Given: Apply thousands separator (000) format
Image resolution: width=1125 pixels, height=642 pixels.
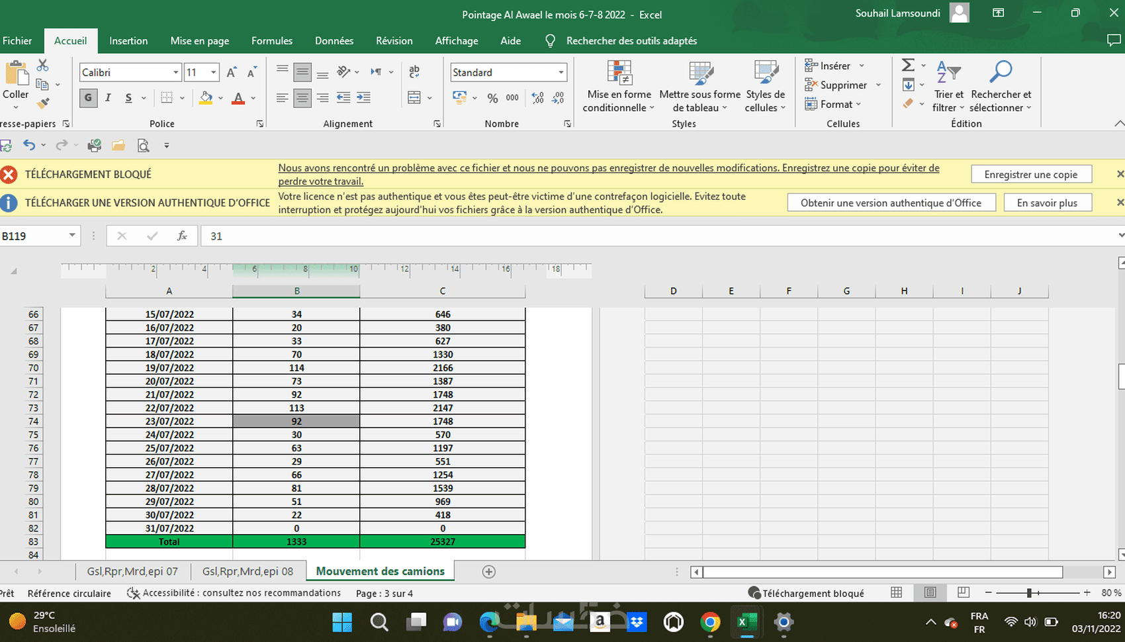Looking at the screenshot, I should coord(512,98).
